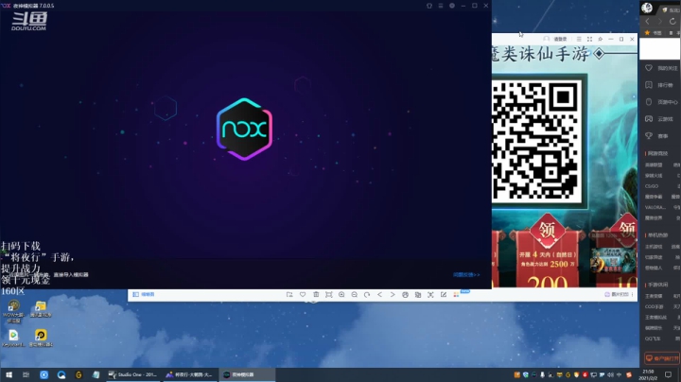The image size is (681, 382).
Task: Select CS:GO in Douyu sidebar category list
Action: pos(652,186)
